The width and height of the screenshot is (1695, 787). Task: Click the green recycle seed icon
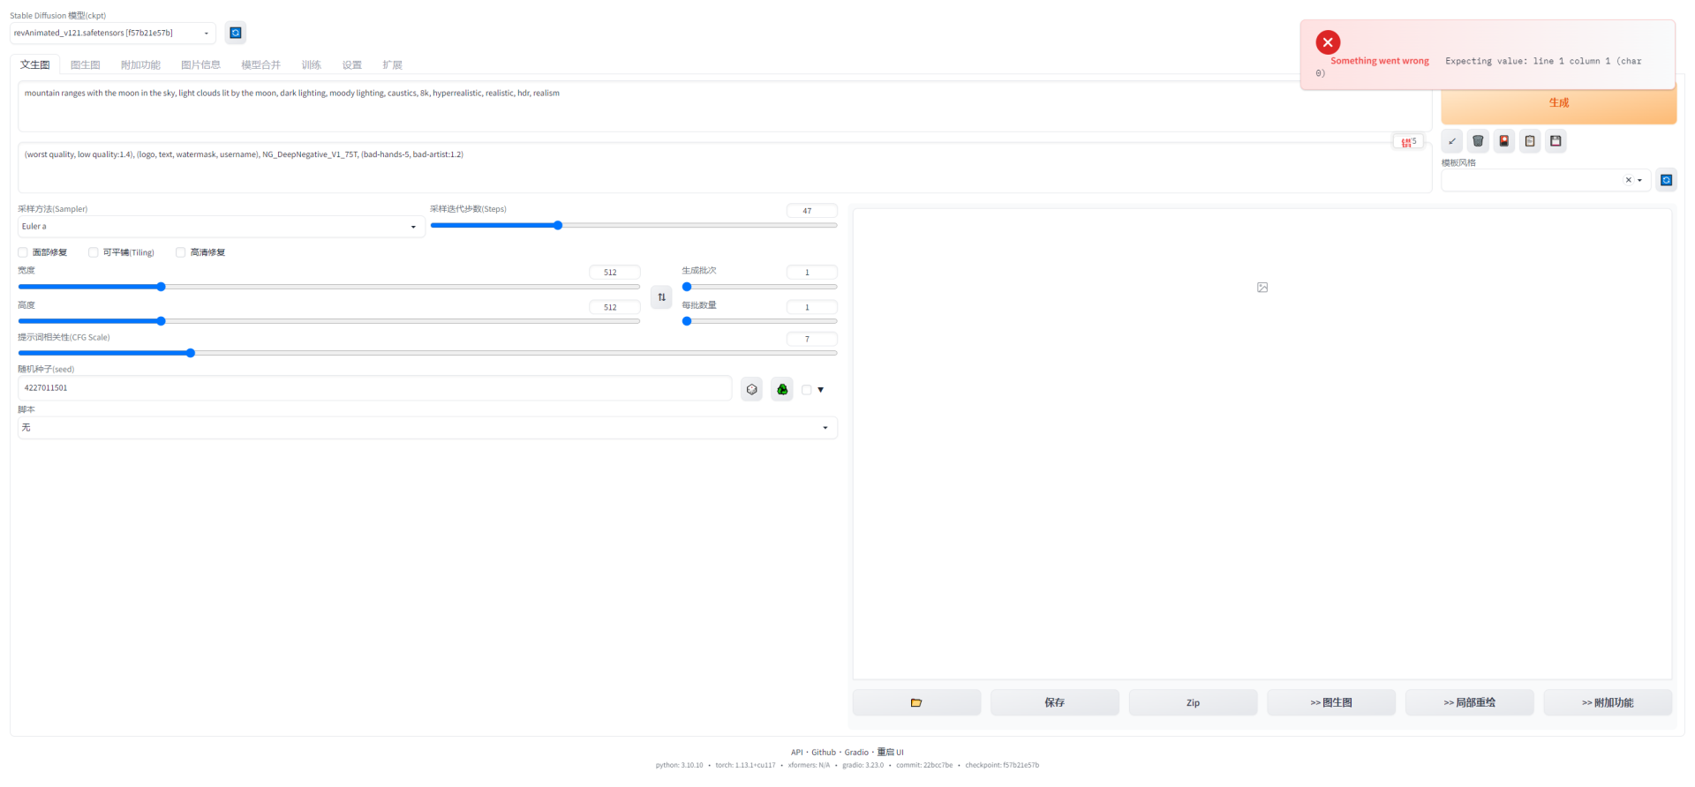[x=782, y=389]
